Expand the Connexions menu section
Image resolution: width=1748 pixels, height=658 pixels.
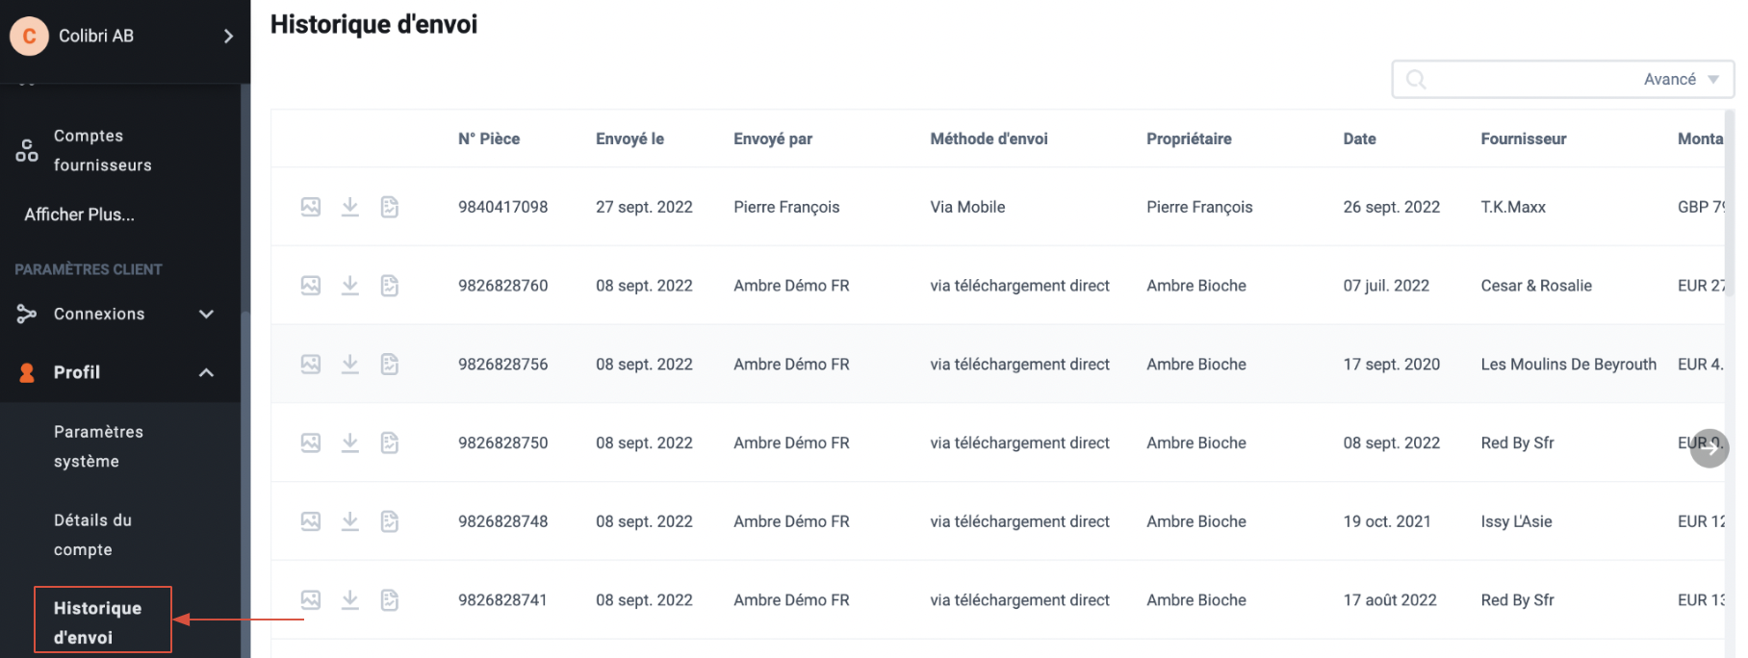click(206, 315)
